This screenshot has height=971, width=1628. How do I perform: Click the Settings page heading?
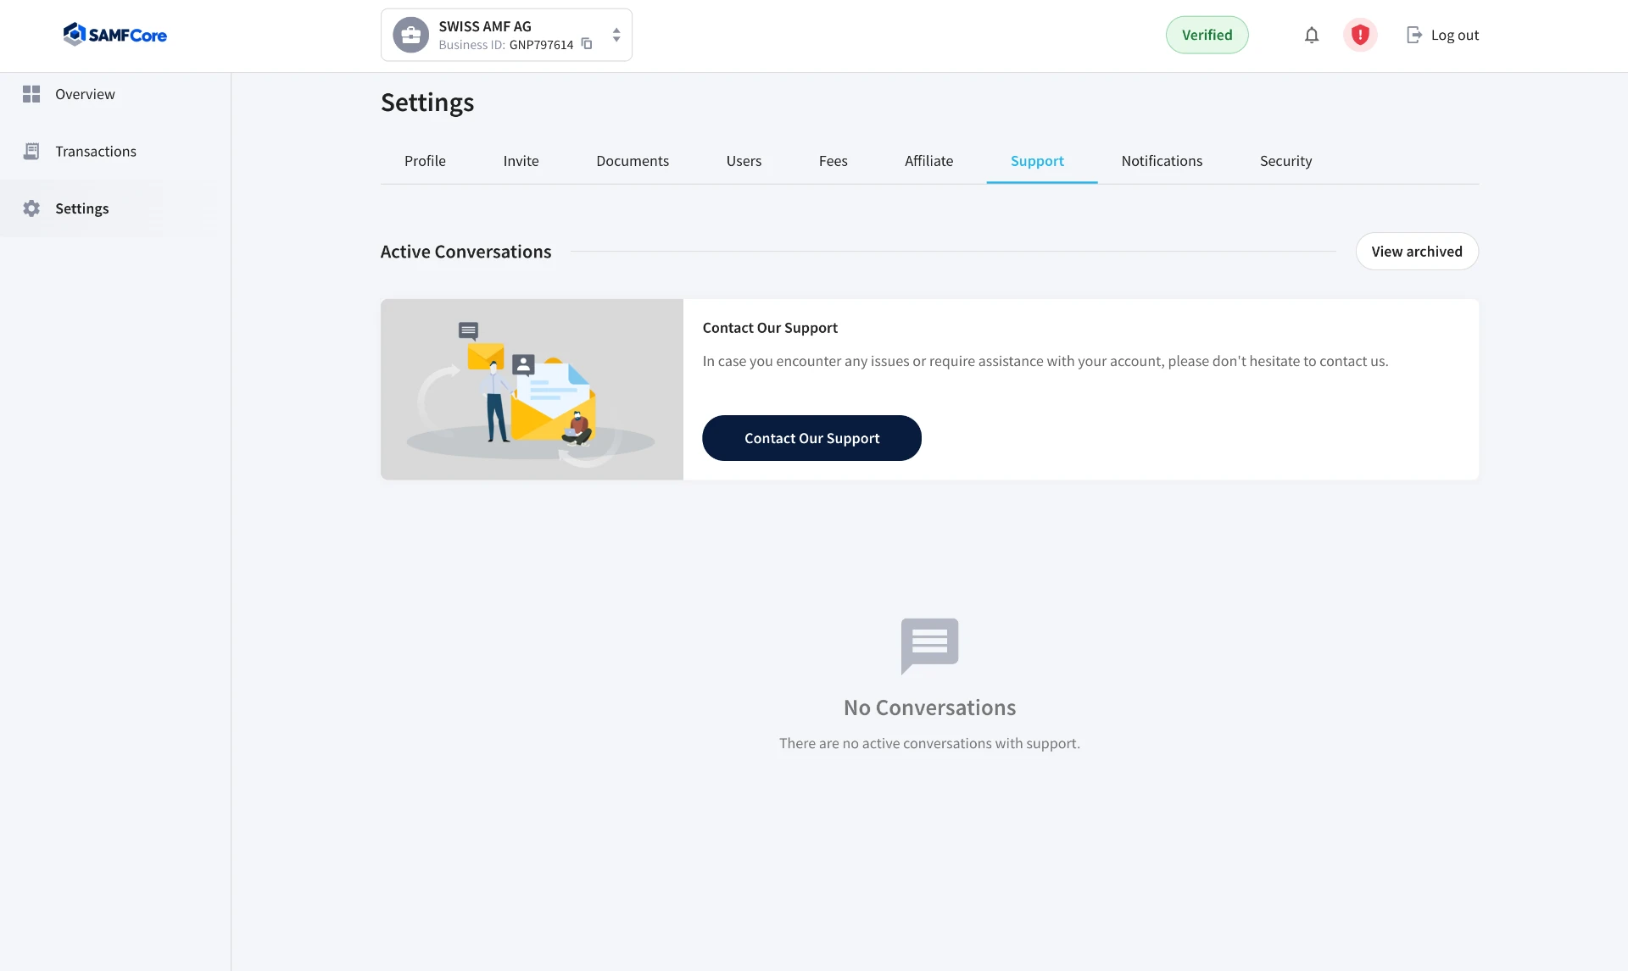pos(427,103)
